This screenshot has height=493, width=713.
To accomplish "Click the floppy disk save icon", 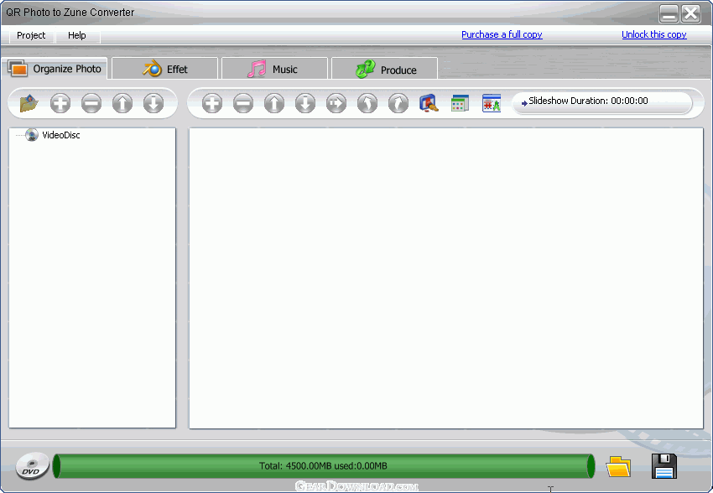I will click(664, 465).
